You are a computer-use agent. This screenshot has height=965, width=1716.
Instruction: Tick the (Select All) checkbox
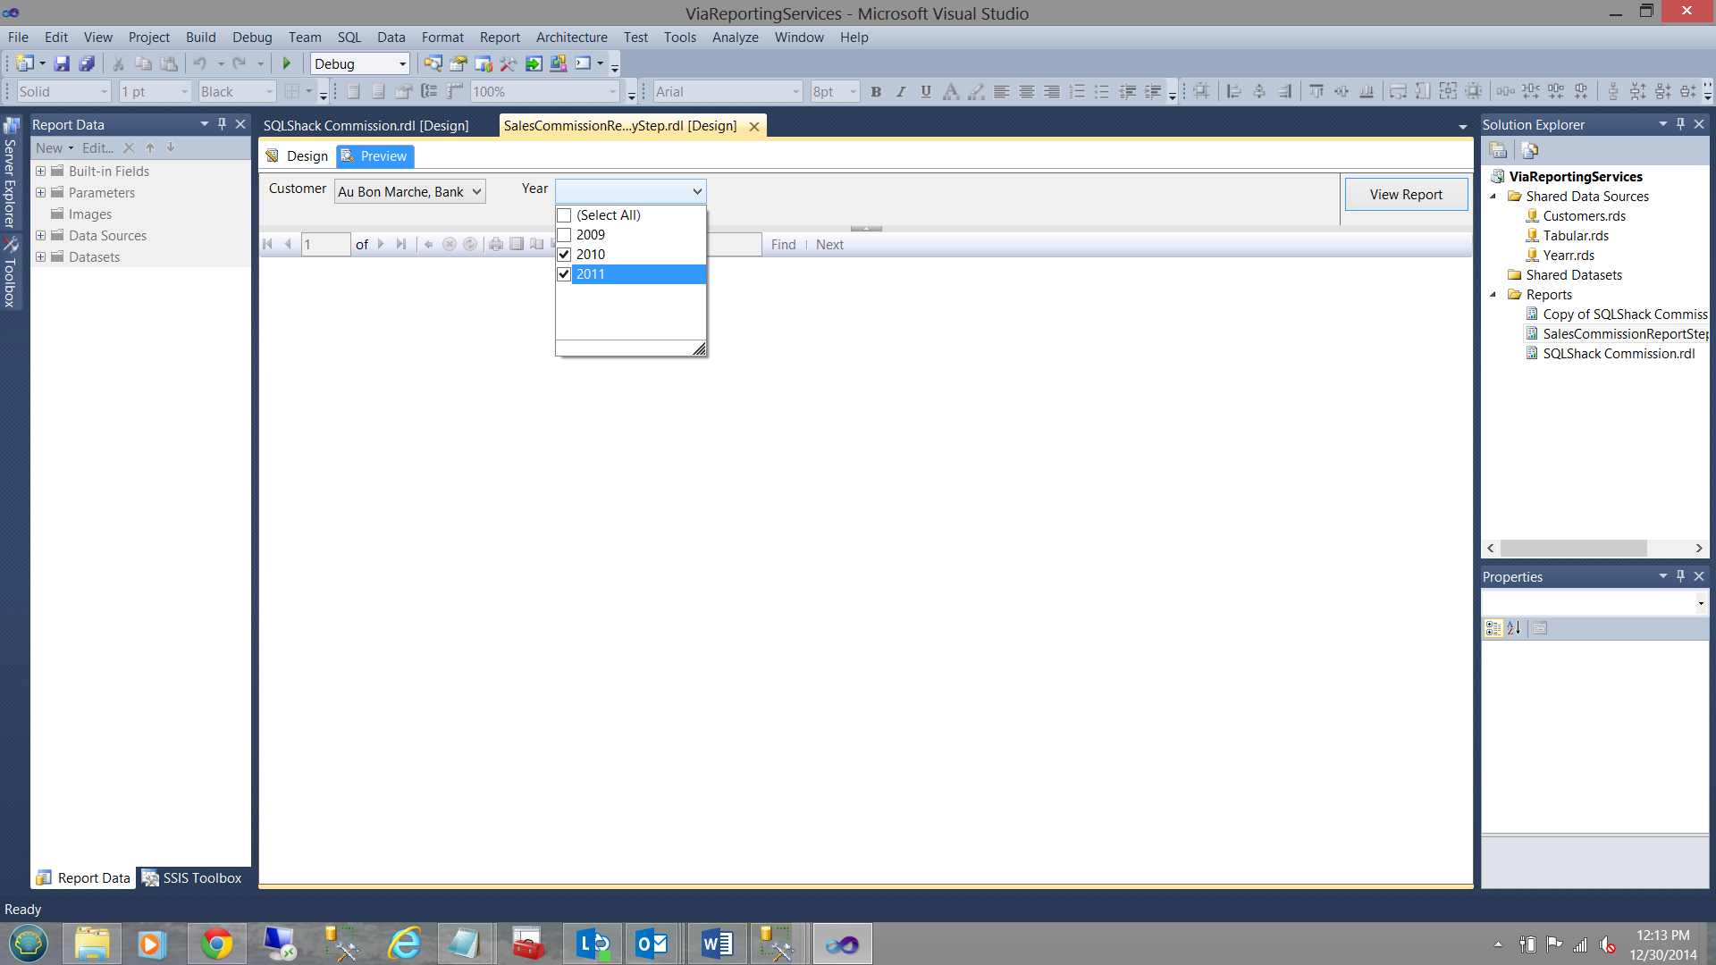tap(564, 215)
